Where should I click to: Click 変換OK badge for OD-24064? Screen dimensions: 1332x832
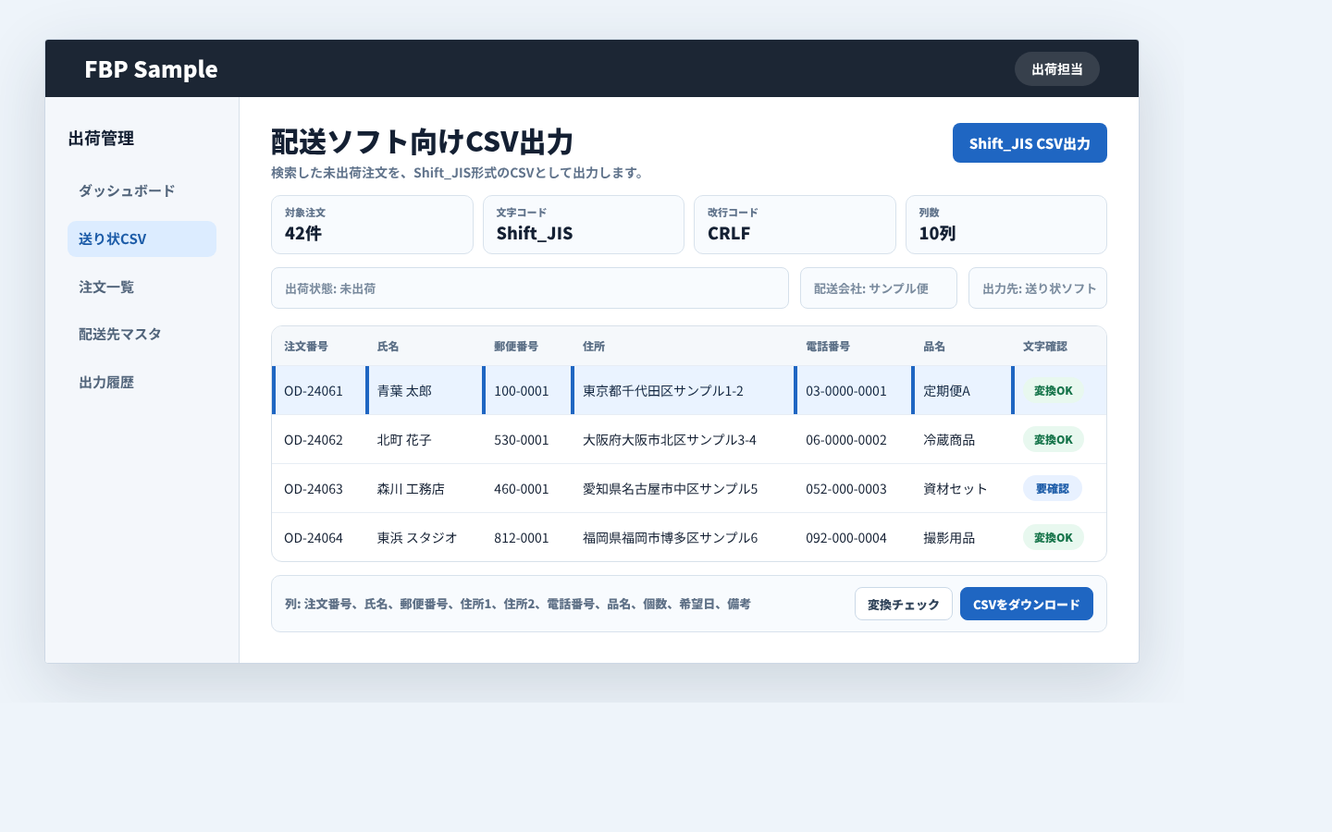point(1054,537)
